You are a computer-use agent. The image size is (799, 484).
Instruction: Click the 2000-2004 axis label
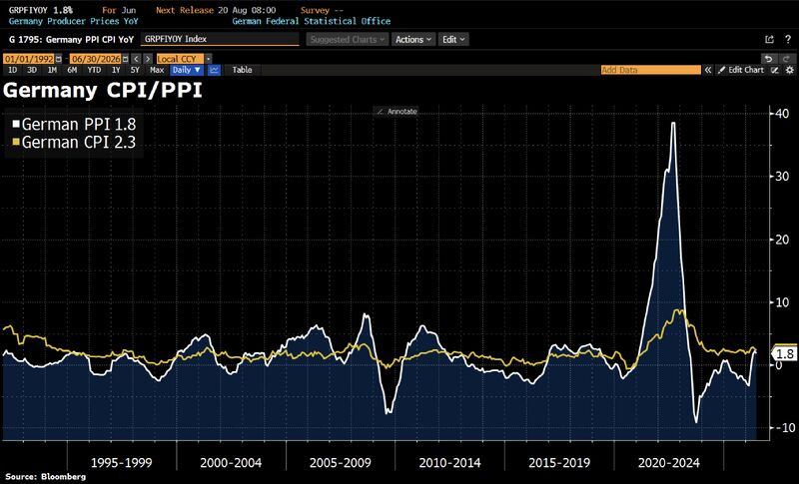(231, 463)
